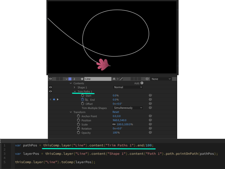
Task: Go to the previous End keyframe
Action: pyautogui.click(x=50, y=99)
